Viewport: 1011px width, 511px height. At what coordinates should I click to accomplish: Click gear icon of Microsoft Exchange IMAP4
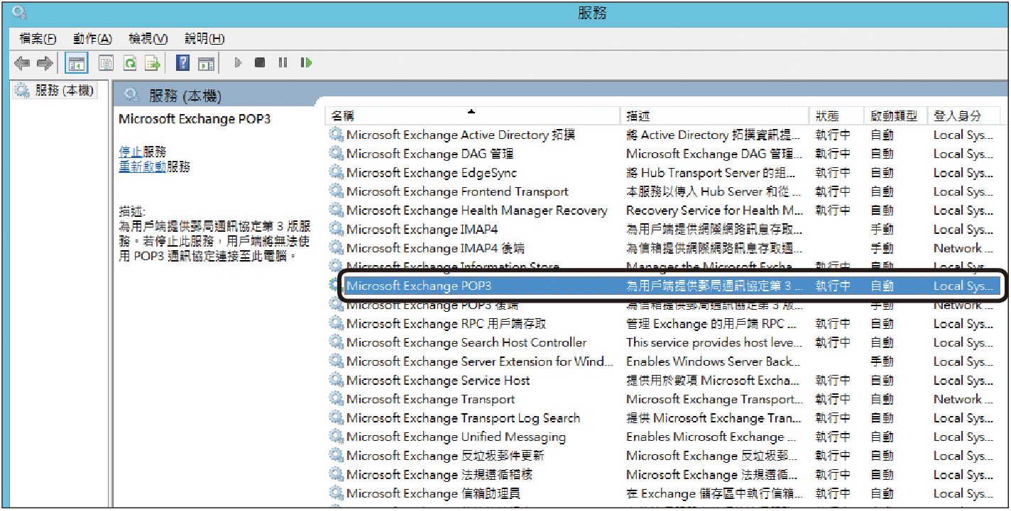(x=336, y=229)
